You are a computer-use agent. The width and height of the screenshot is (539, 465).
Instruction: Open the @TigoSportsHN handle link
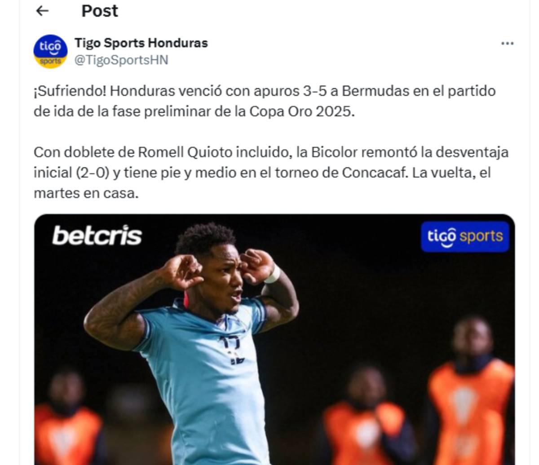point(121,60)
